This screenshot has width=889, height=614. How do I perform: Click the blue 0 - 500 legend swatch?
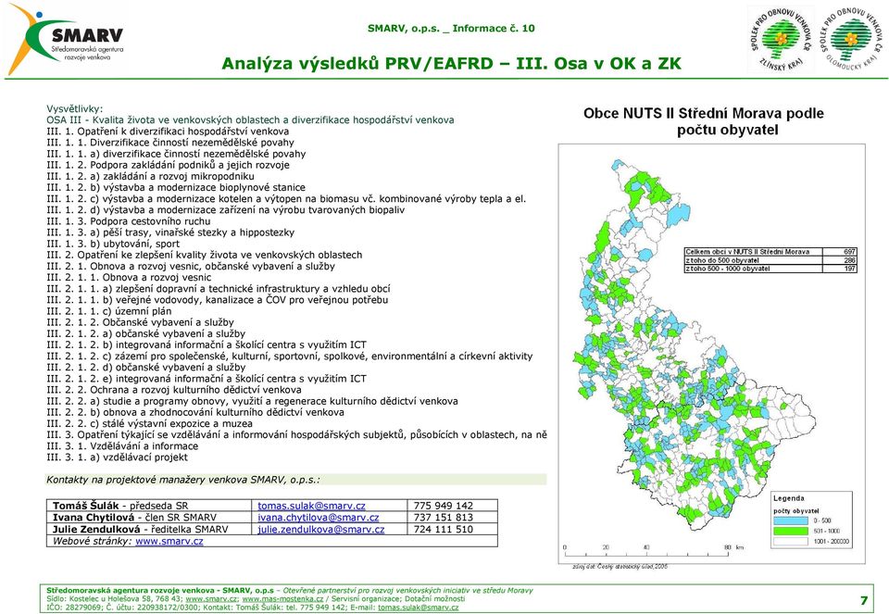790,520
